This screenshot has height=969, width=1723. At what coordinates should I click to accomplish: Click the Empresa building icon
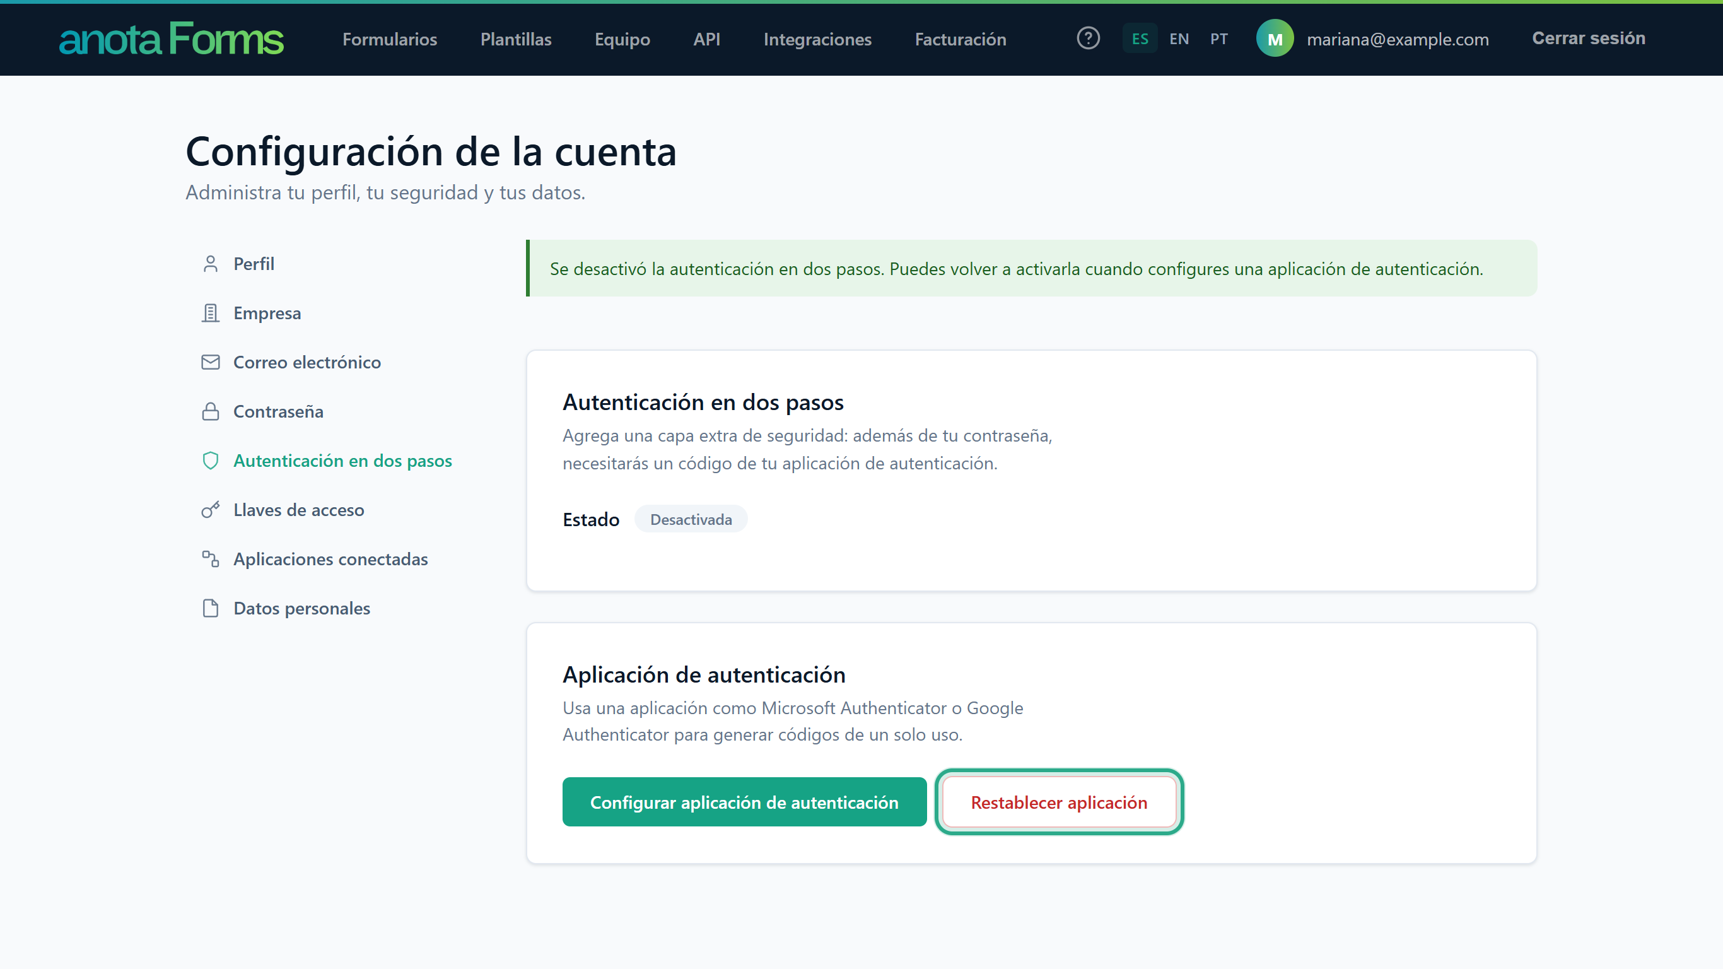211,313
